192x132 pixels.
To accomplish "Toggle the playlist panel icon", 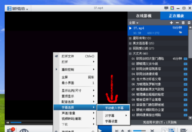I will [x=171, y=130].
